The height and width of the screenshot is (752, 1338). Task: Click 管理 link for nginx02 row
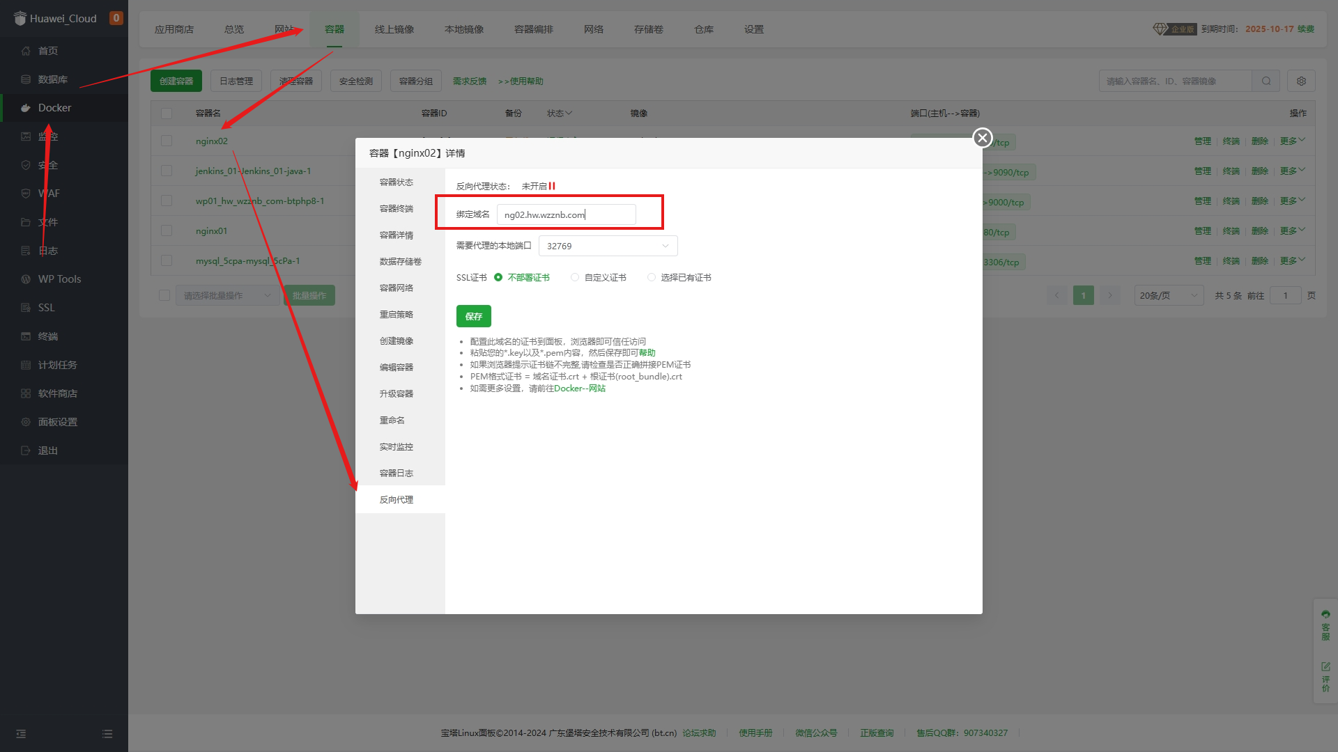(x=1203, y=141)
